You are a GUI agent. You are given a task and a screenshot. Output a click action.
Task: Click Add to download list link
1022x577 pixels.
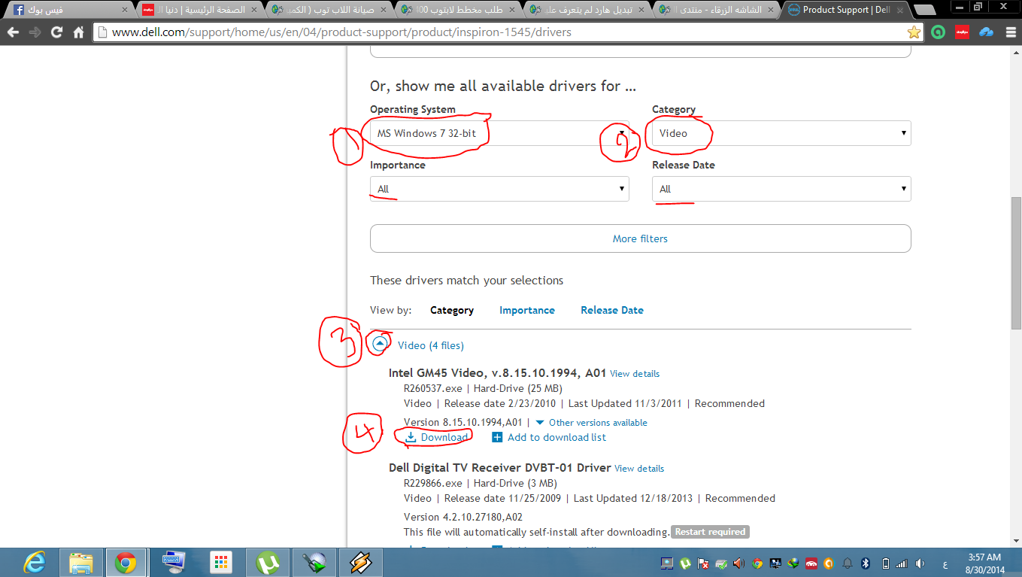556,437
